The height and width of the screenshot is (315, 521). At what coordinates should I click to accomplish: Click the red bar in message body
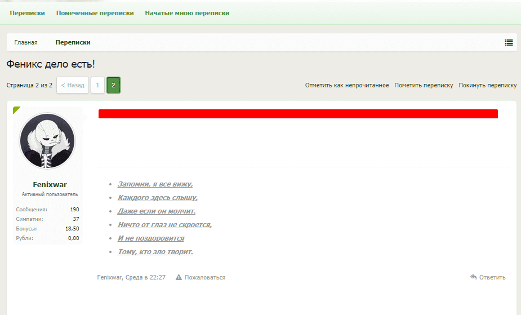(x=298, y=114)
